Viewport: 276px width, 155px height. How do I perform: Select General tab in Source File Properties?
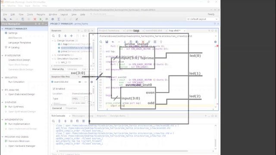(57, 108)
